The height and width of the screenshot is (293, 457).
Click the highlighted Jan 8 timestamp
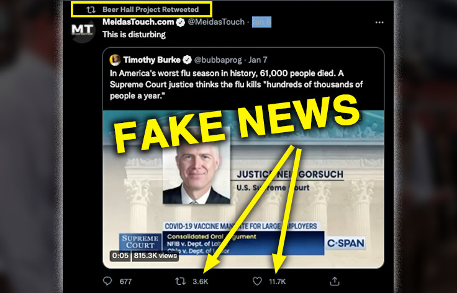click(x=261, y=22)
